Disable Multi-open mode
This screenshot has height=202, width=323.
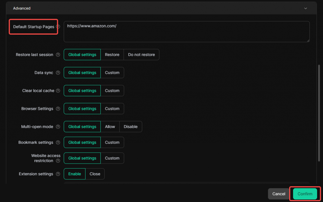(131, 127)
